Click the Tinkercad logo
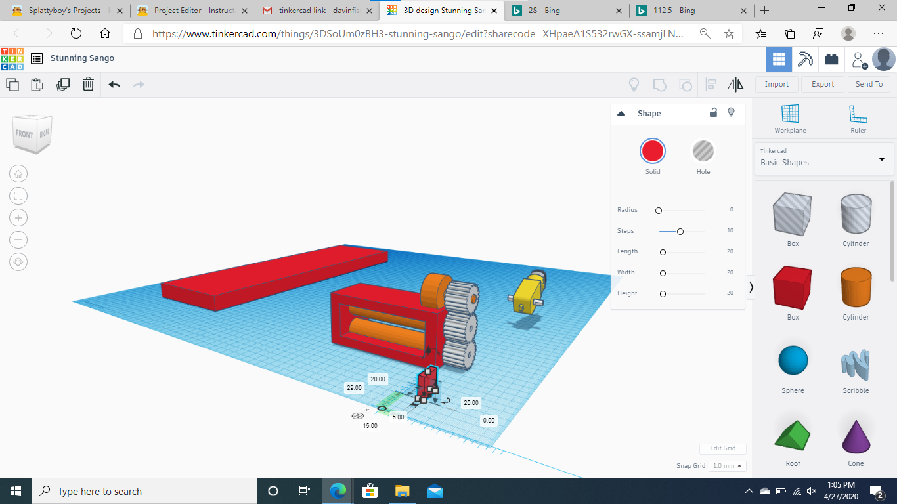Viewport: 897px width, 504px height. pos(12,58)
